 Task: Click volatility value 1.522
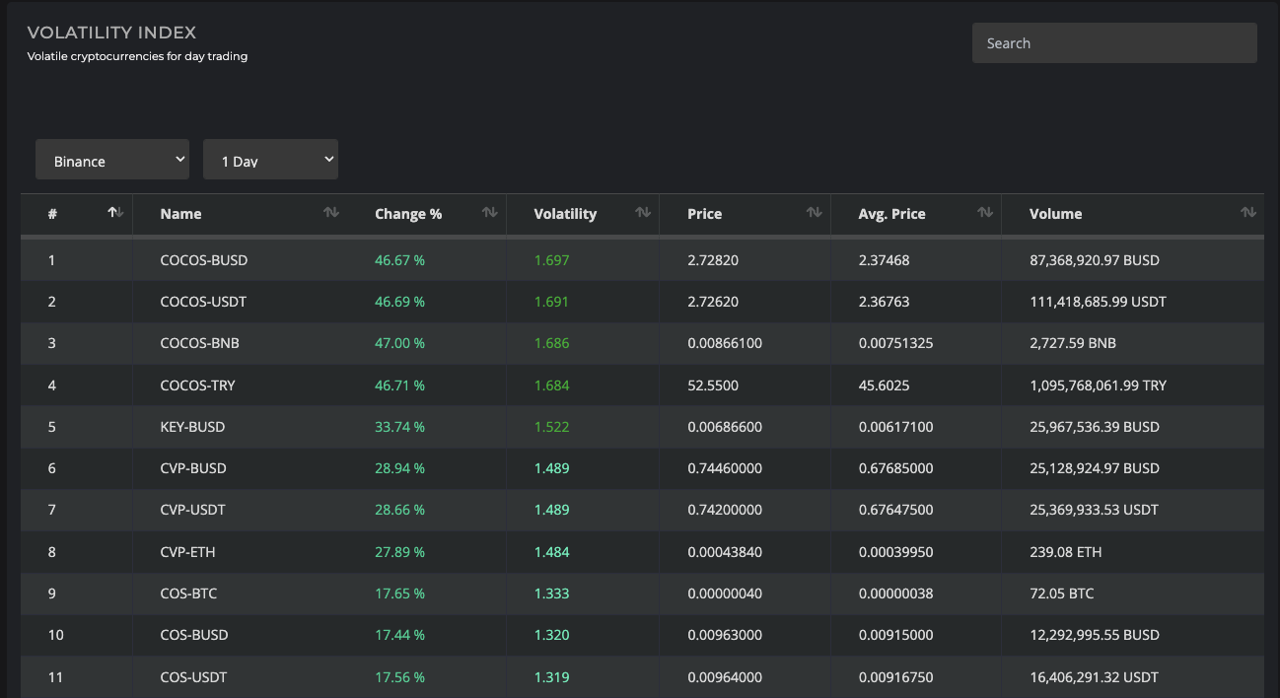[551, 427]
